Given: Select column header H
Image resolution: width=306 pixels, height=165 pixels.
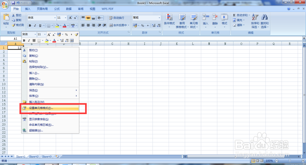Looking at the screenshot, I should 129,44.
